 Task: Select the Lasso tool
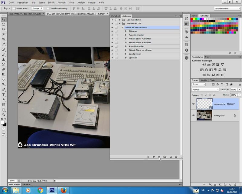(4, 29)
